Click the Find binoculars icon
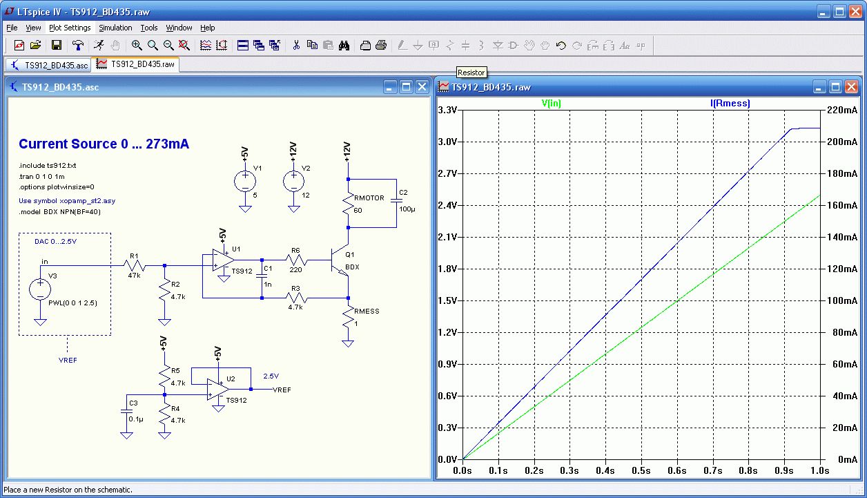 coord(344,46)
